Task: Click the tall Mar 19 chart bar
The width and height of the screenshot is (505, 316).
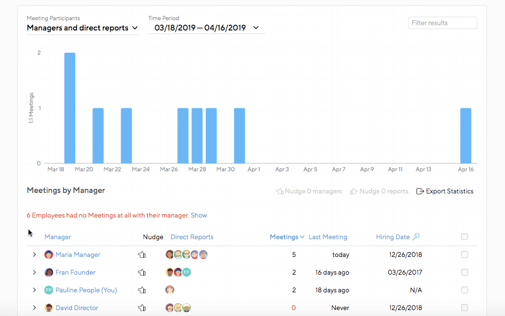Action: (x=70, y=108)
